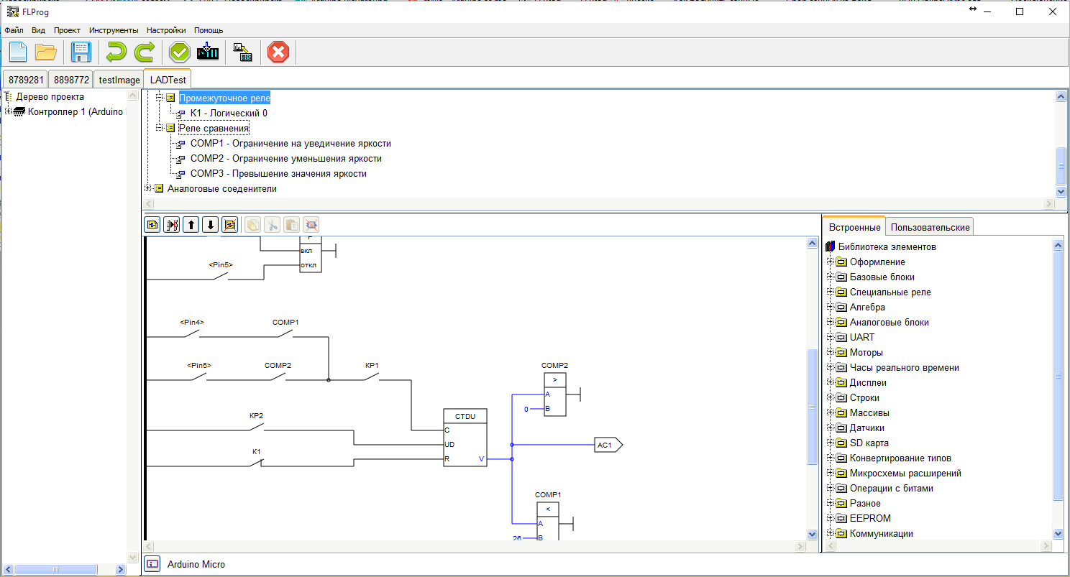Save project with the floppy disk icon
The width and height of the screenshot is (1070, 577).
click(x=81, y=52)
